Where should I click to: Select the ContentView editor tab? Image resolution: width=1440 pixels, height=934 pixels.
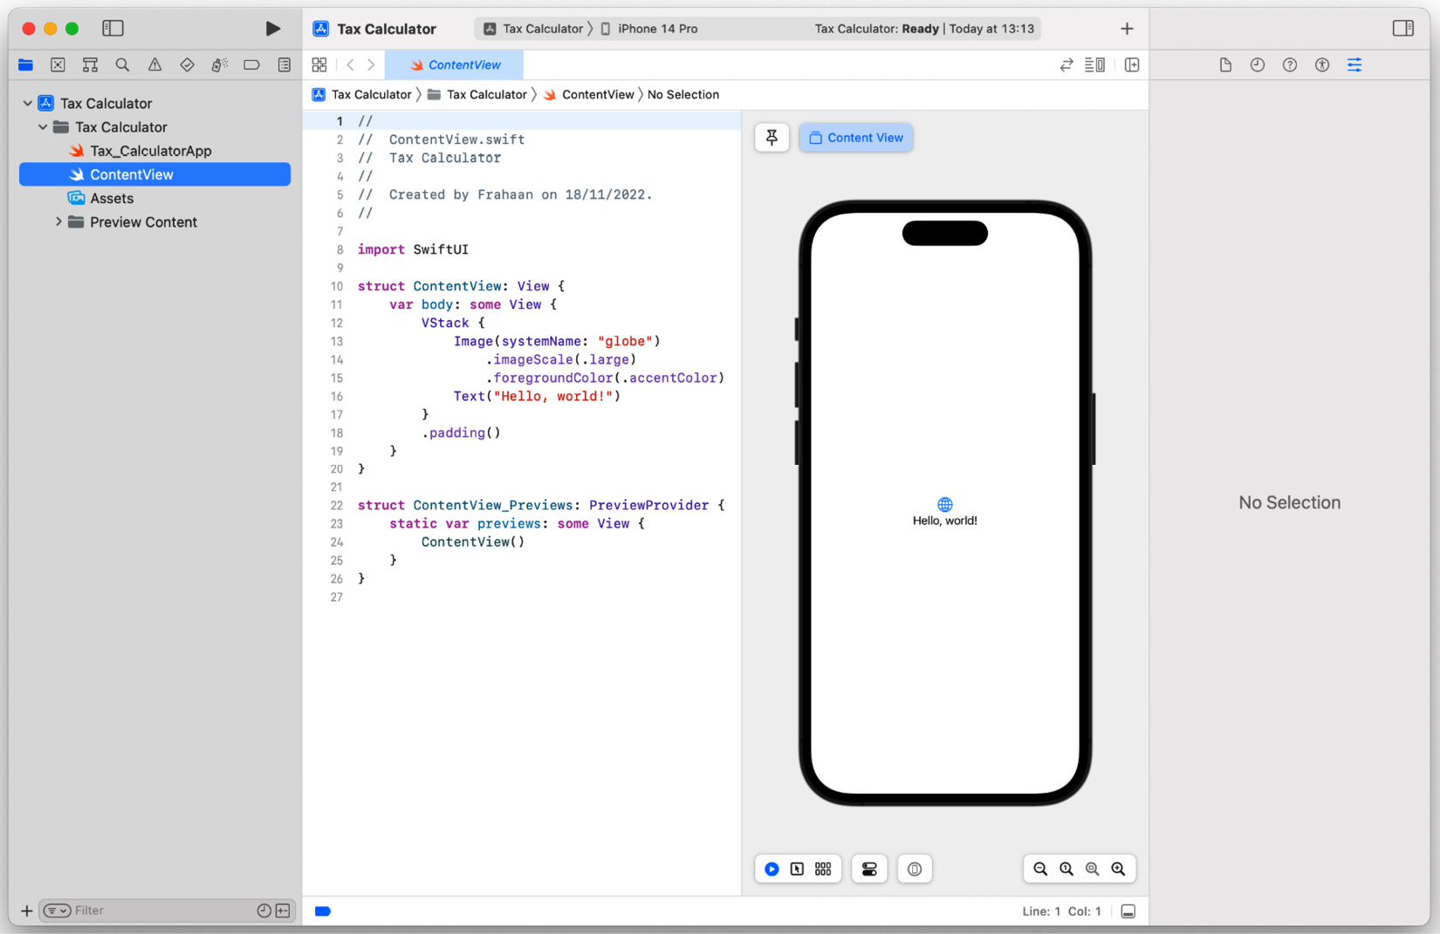(x=454, y=65)
